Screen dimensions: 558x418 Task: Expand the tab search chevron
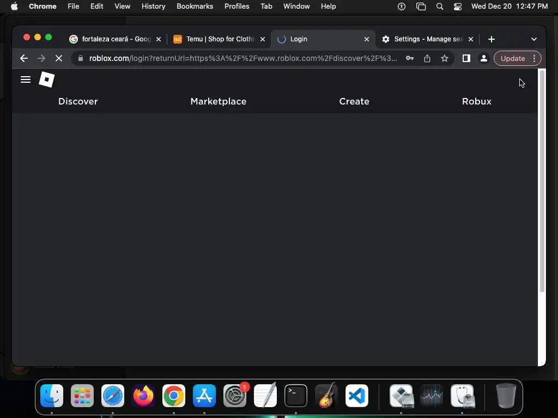(534, 39)
